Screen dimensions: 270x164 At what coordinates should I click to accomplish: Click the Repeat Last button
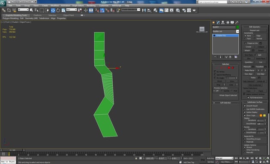click(x=255, y=30)
